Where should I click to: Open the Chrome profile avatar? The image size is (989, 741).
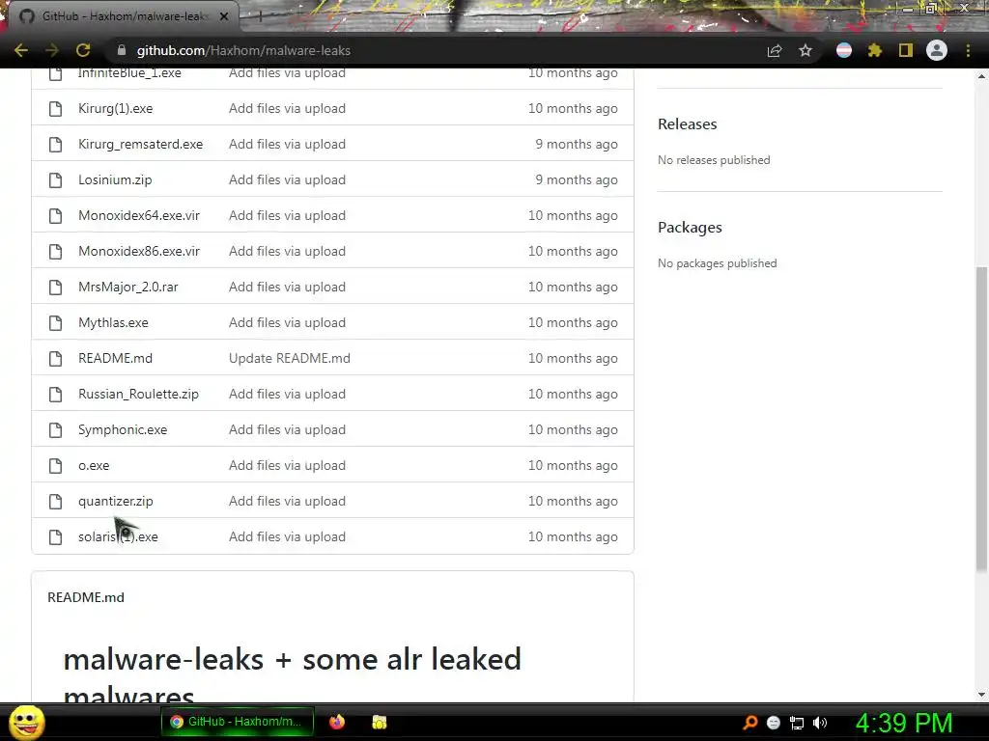[x=937, y=50]
